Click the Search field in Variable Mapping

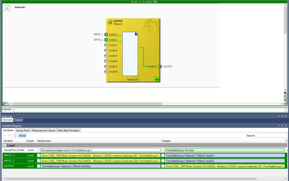point(271,136)
